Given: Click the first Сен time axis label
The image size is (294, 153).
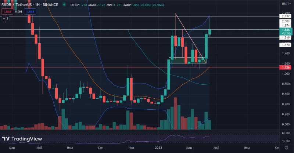Looking at the screenshot, I should pyautogui.click(x=100, y=148).
